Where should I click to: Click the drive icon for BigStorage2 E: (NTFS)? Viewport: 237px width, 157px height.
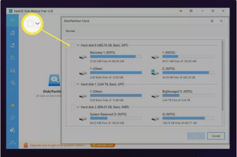(x=155, y=96)
